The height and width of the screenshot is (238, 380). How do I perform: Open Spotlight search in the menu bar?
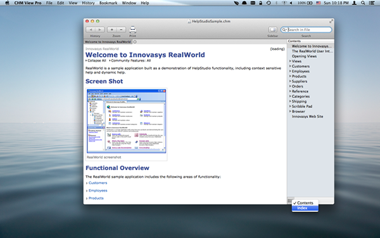click(x=363, y=3)
